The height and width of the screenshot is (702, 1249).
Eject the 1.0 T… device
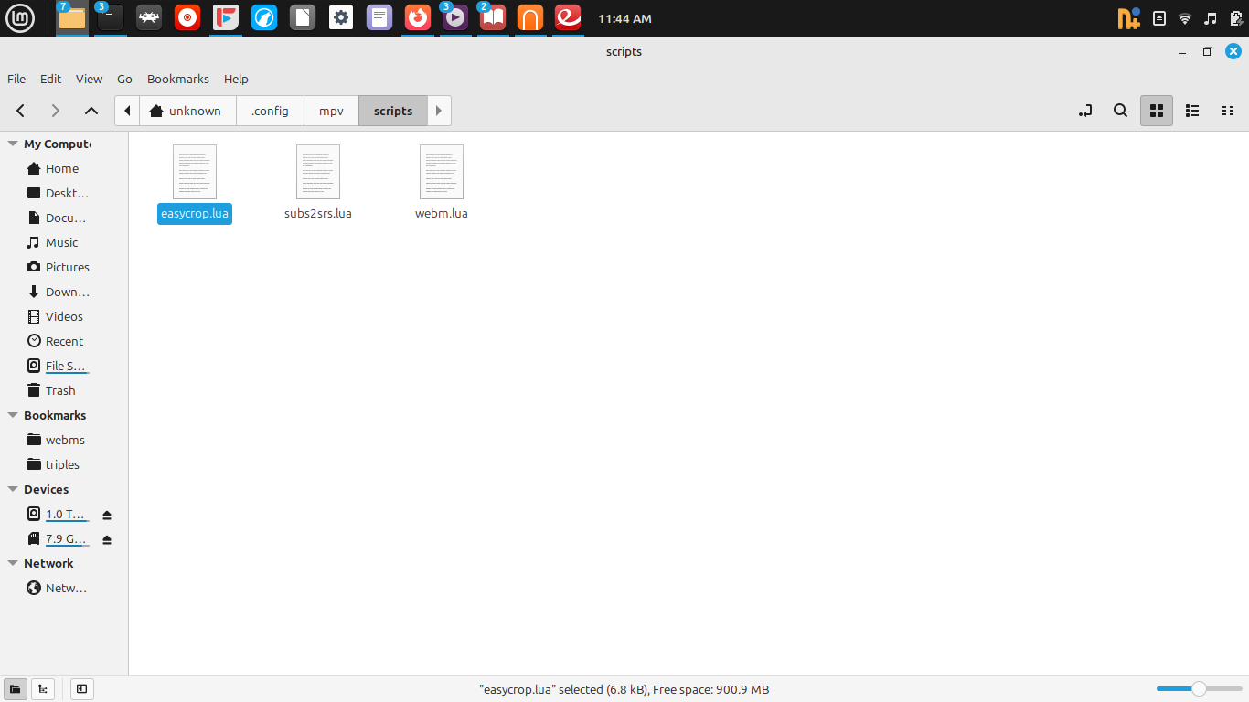click(x=107, y=515)
